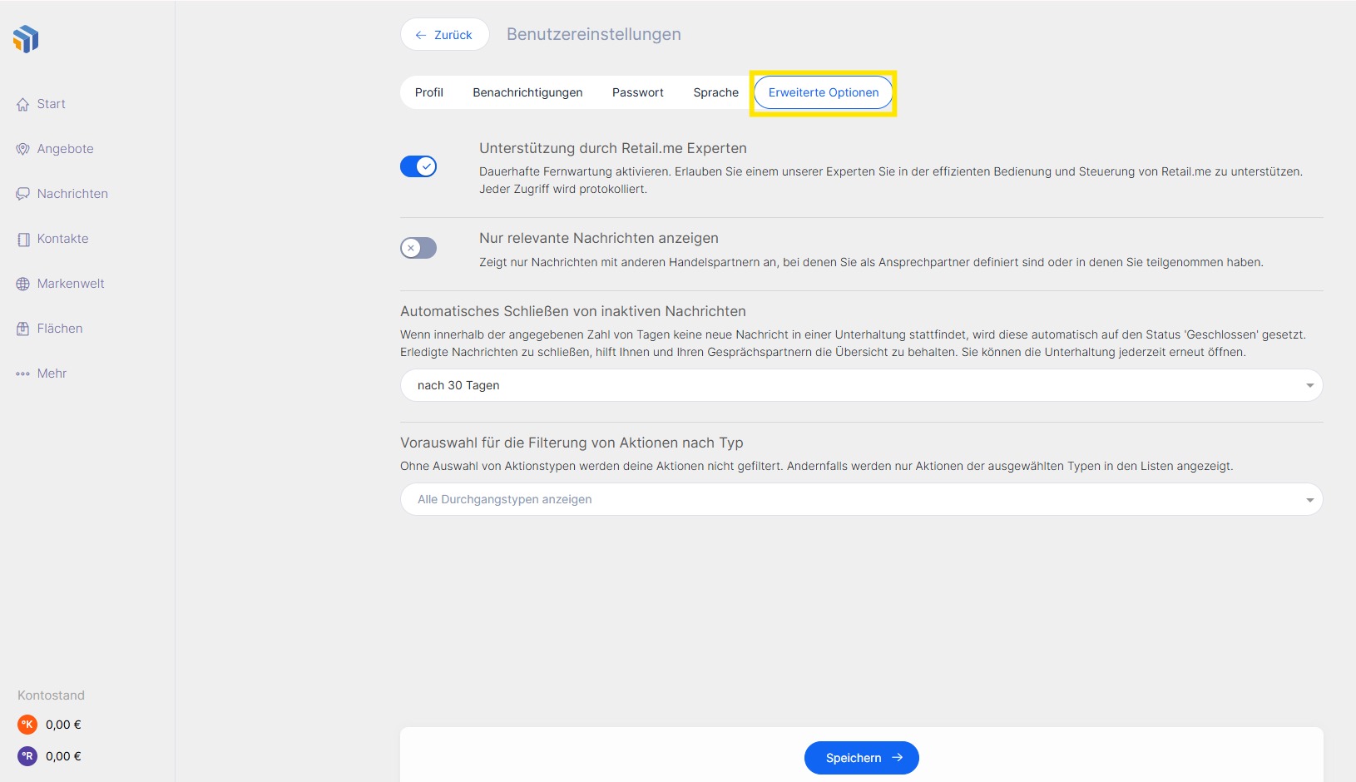Click the orange K balance icon
Image resolution: width=1356 pixels, height=782 pixels.
[27, 725]
